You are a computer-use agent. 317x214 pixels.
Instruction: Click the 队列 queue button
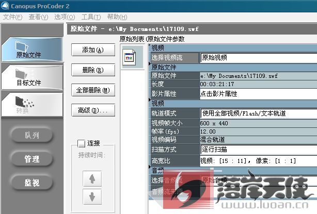click(x=32, y=135)
